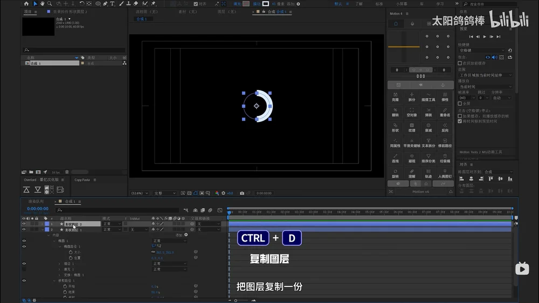This screenshot has width=539, height=303.
Task: Enable the 全屏 fullscreen checkbox
Action: pyautogui.click(x=460, y=104)
